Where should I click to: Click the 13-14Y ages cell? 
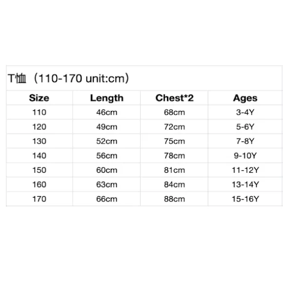[245, 184]
